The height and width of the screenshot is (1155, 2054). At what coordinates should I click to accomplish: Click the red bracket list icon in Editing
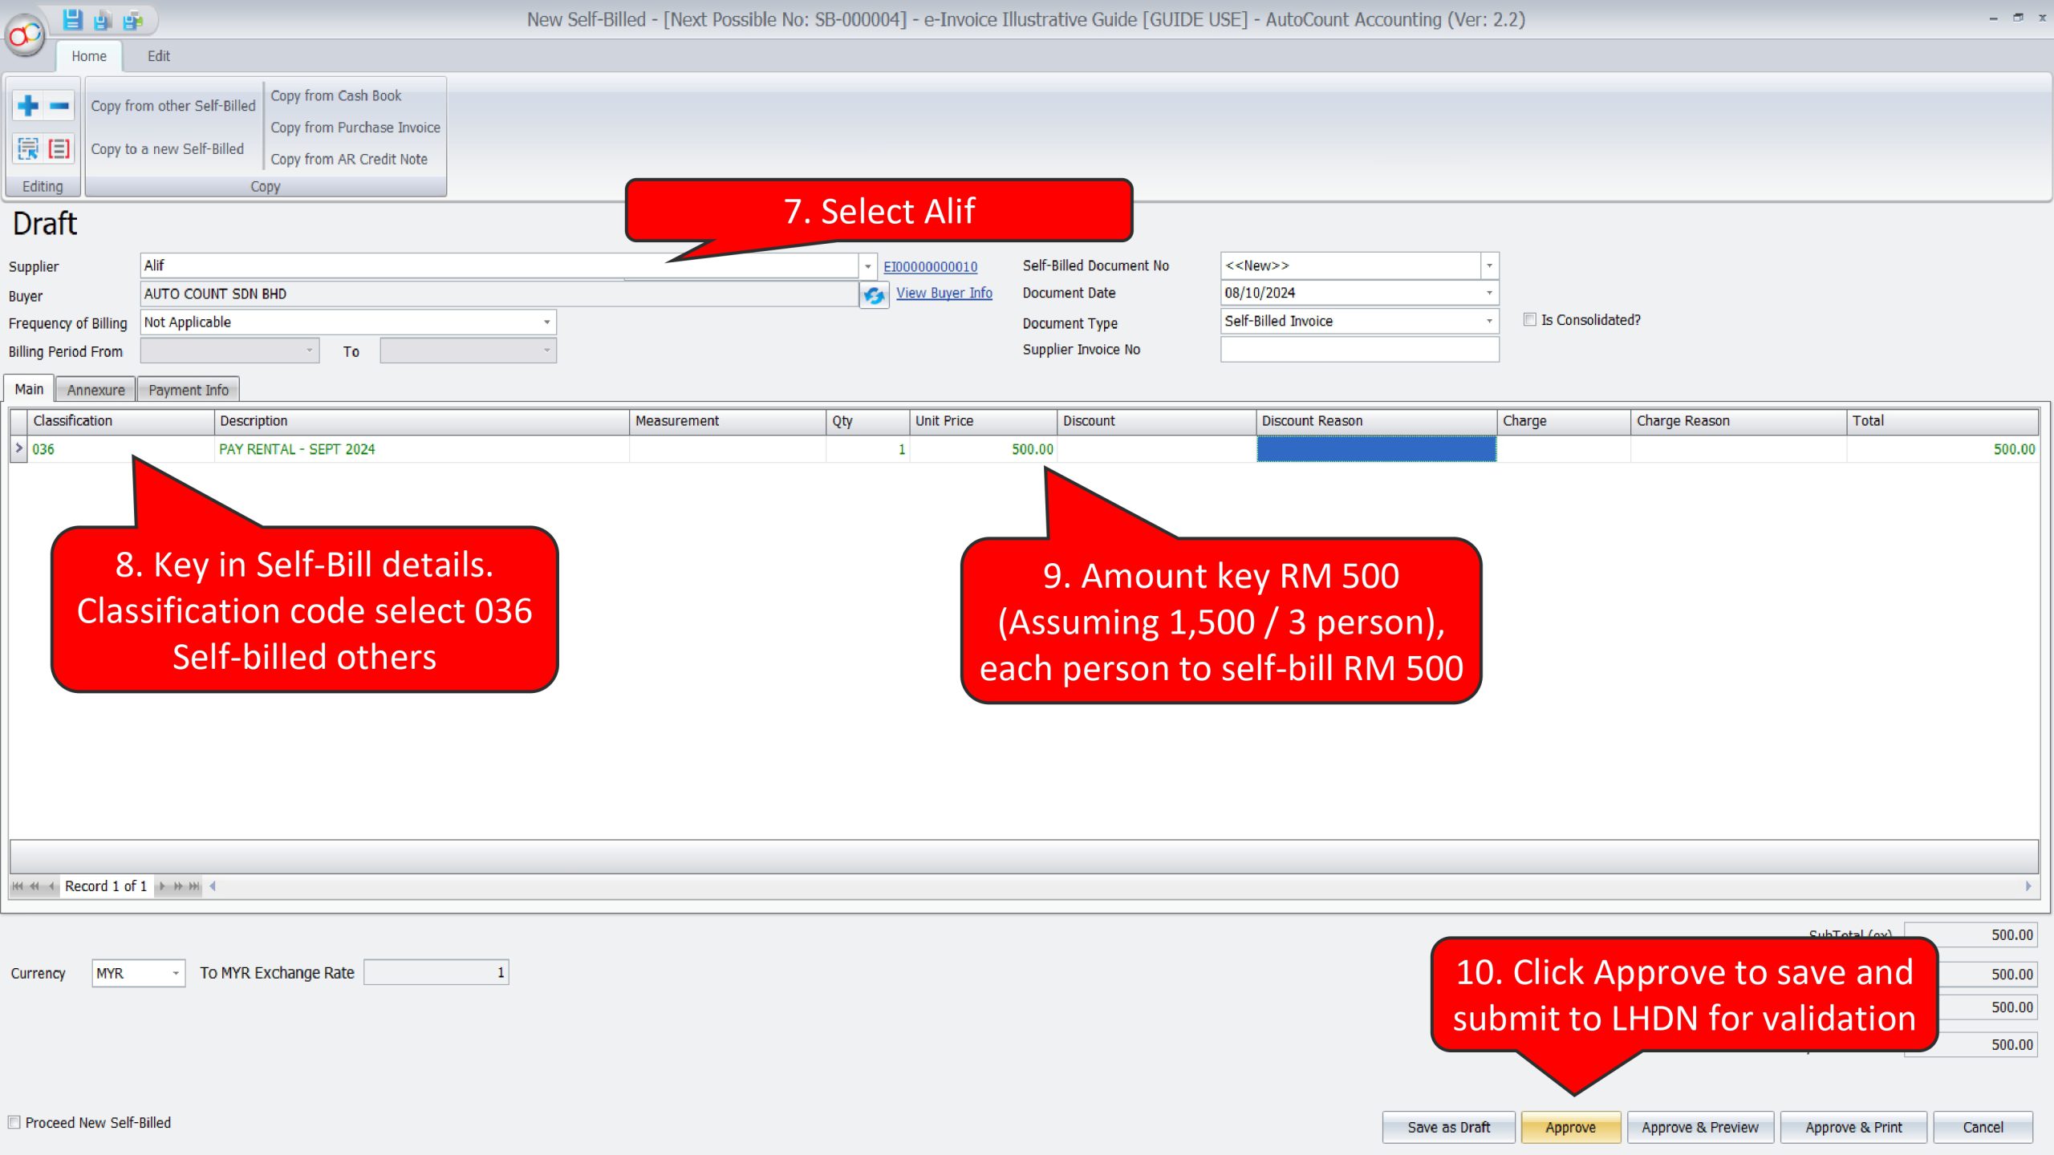click(59, 148)
